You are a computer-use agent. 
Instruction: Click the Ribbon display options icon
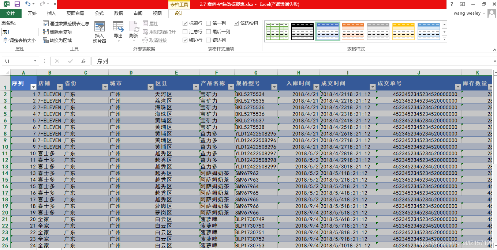coord(463,4)
